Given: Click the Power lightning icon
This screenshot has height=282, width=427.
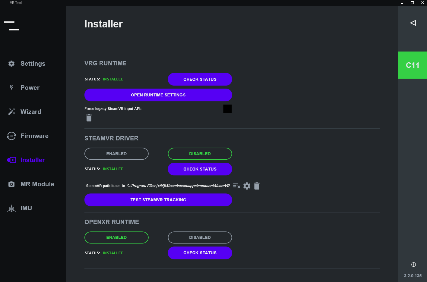Looking at the screenshot, I should [11, 88].
